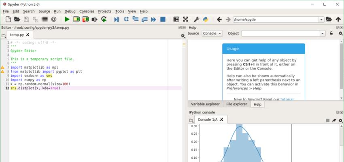The width and height of the screenshot is (344, 162).
Task: Open Preferences via wrench icon
Action: pyautogui.click(x=196, y=19)
